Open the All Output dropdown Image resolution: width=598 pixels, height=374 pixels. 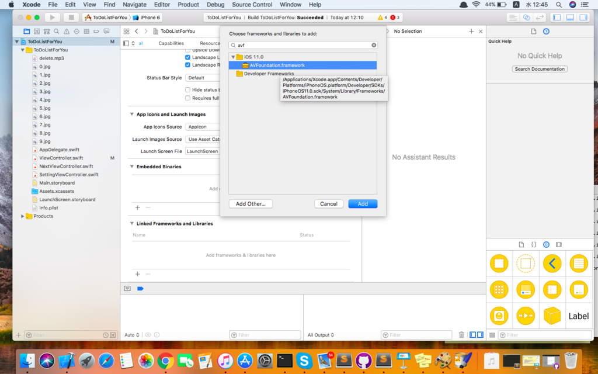[x=321, y=335]
